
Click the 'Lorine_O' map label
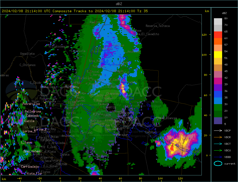tap(29, 131)
